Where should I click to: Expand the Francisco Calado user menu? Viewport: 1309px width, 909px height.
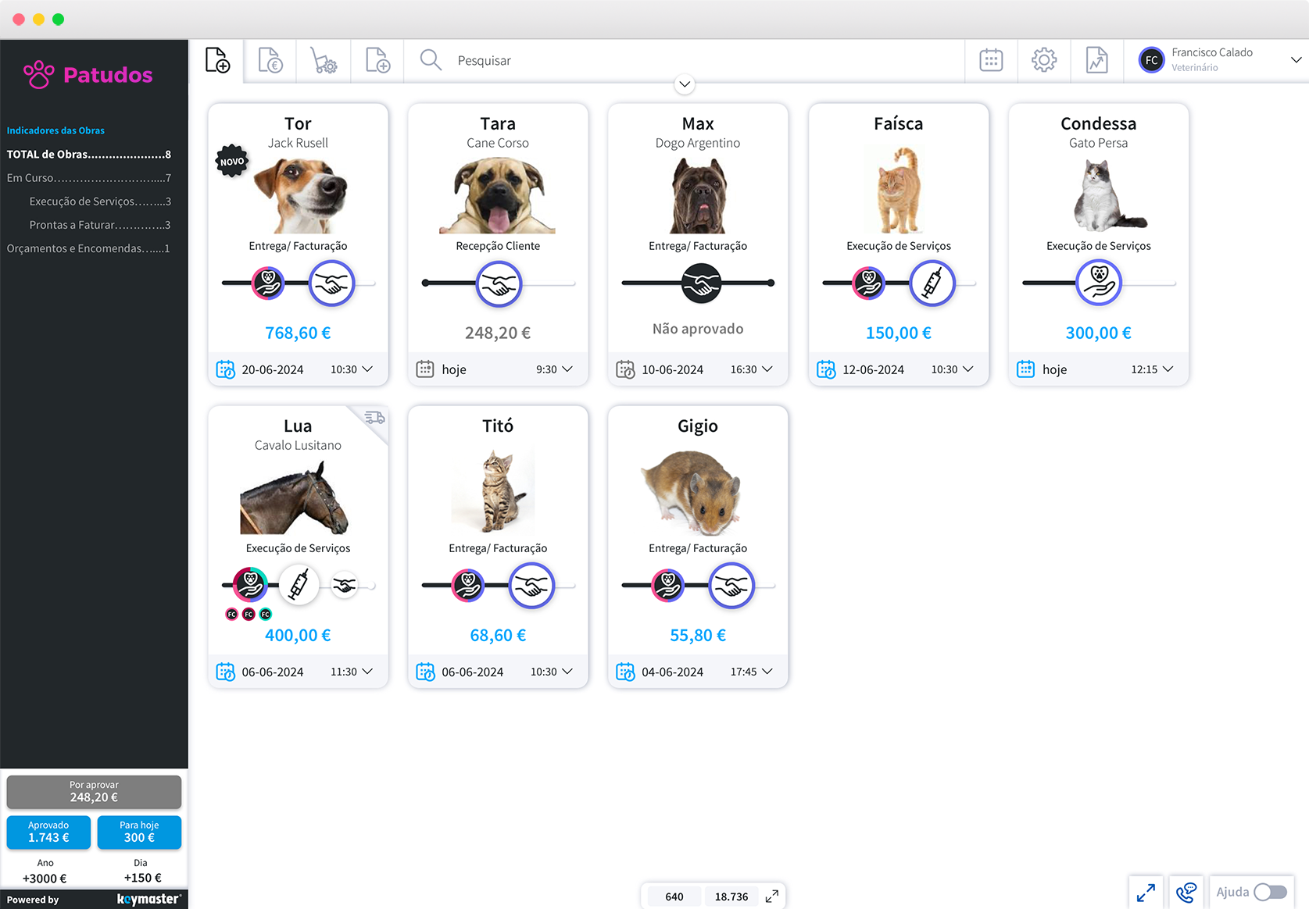pos(1295,60)
